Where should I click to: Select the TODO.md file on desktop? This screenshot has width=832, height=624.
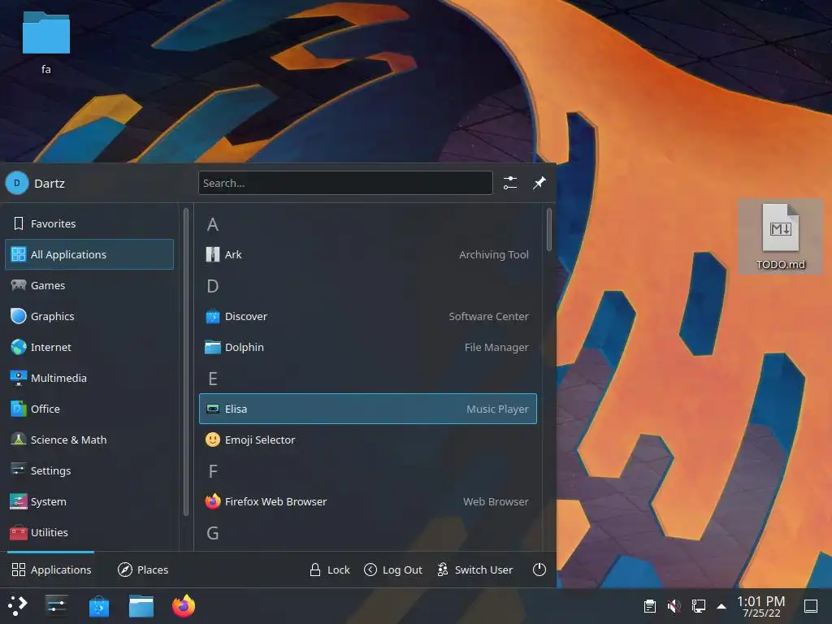780,236
